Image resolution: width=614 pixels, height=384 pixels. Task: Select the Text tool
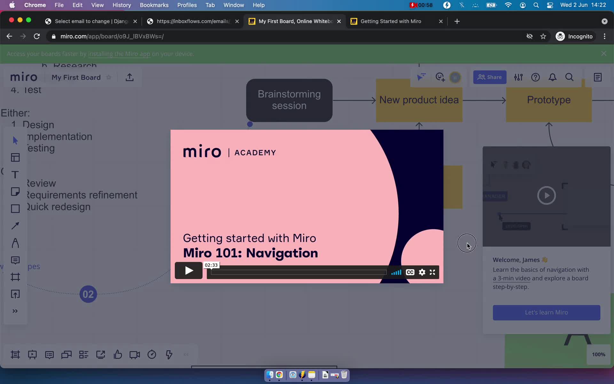pos(15,175)
